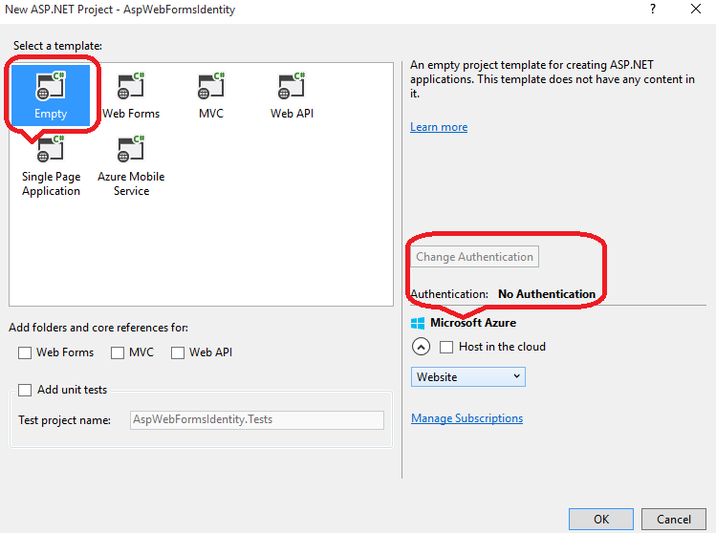Screen dimensions: 716x533
Task: Check the Web API references checkbox
Action: click(x=178, y=352)
